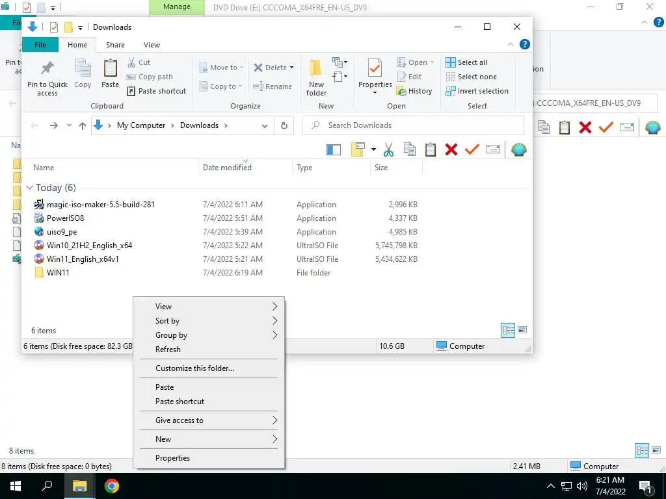
Task: Open the File tab
Action: tap(40, 45)
